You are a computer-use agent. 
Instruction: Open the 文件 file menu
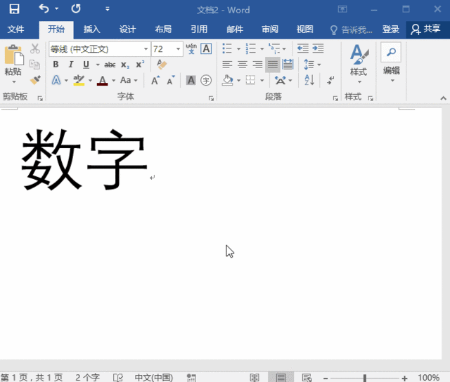pyautogui.click(x=15, y=29)
